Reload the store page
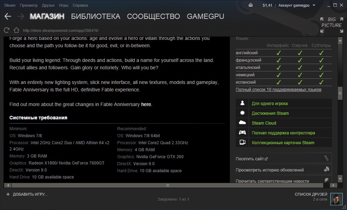 point(7,30)
